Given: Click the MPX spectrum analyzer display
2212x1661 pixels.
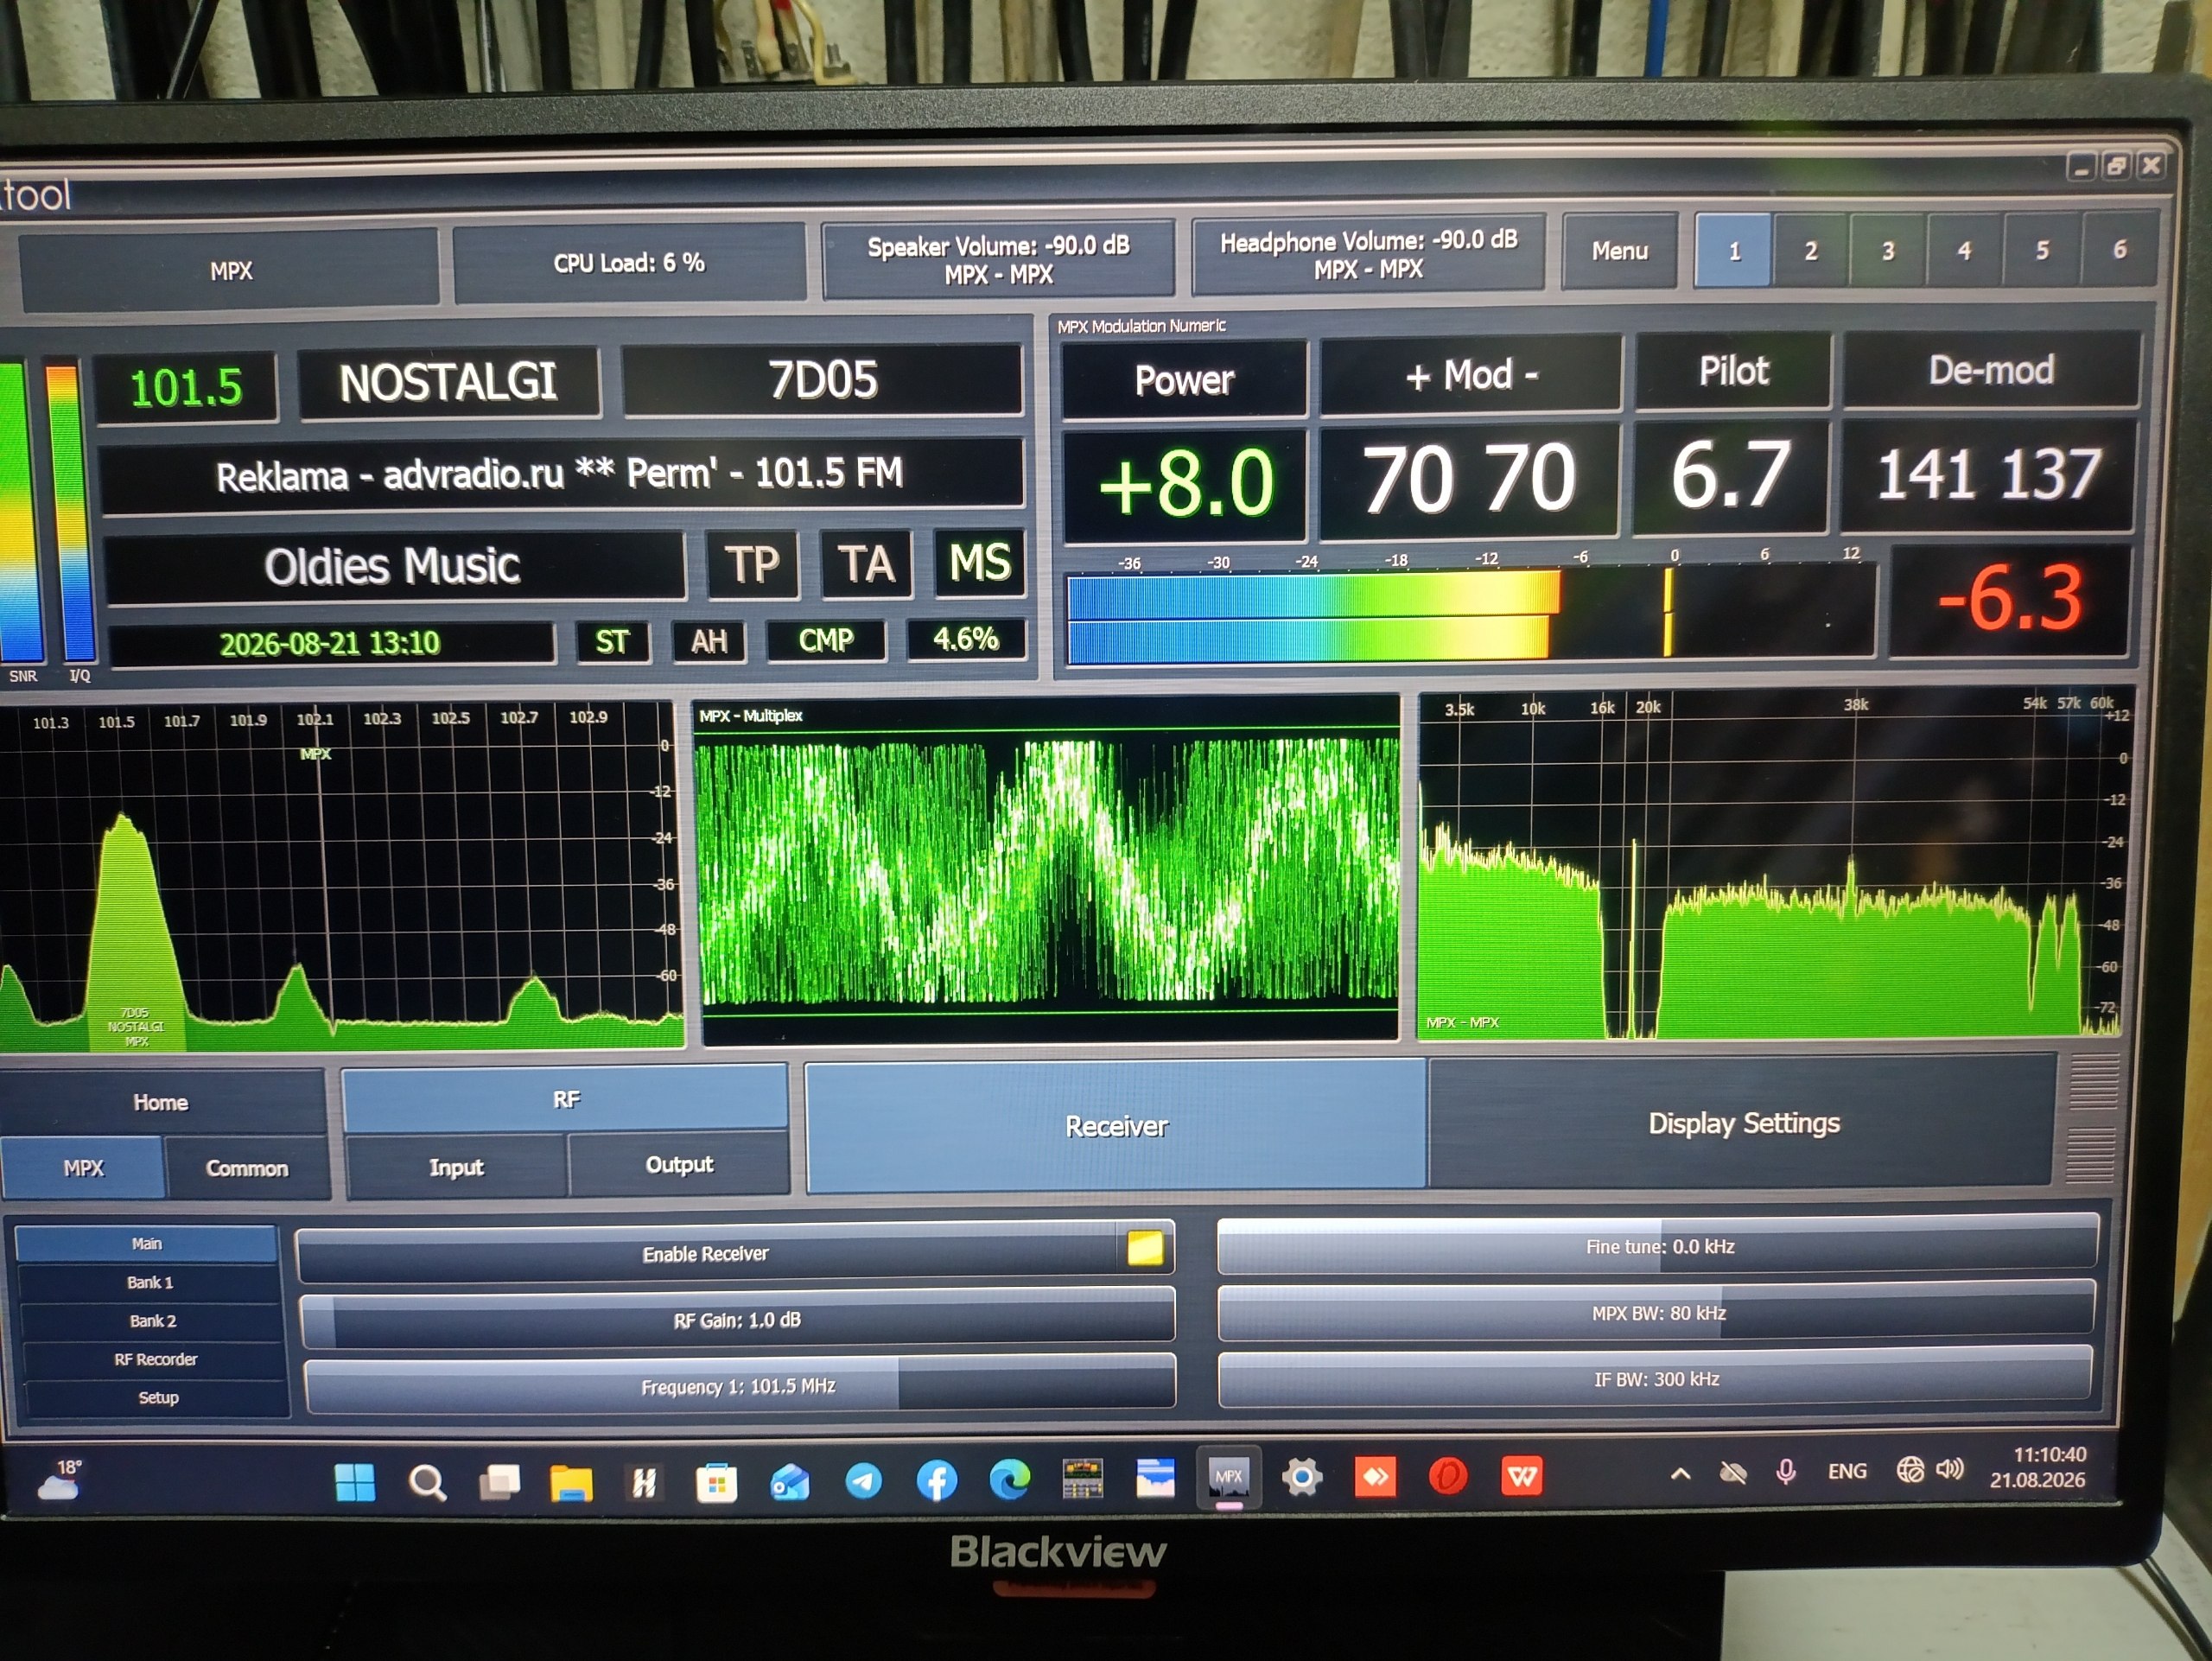Looking at the screenshot, I should 1772,864.
